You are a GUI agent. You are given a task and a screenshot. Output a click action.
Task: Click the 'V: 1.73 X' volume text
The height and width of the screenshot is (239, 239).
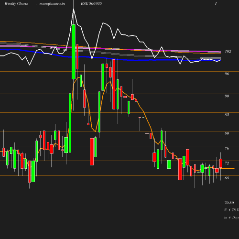tap(231, 210)
